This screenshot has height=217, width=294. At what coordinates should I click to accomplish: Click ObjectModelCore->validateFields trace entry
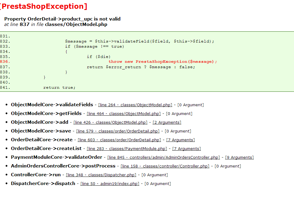pos(52,105)
